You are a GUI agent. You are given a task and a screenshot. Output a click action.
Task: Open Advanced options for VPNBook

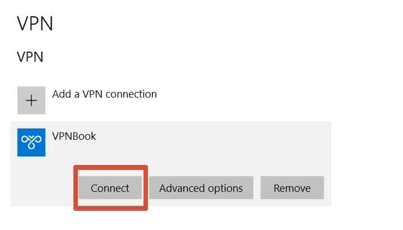(201, 188)
